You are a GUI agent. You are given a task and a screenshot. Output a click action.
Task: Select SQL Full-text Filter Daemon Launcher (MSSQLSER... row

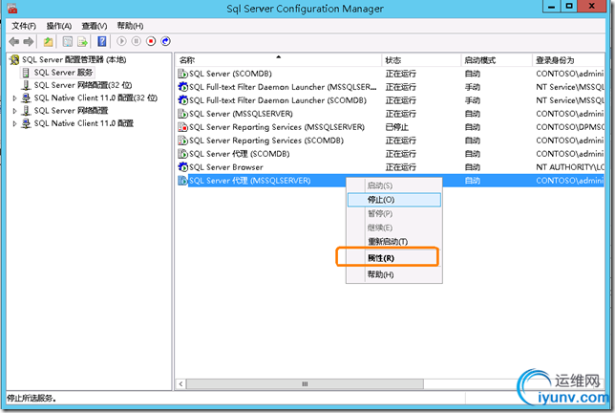click(283, 87)
